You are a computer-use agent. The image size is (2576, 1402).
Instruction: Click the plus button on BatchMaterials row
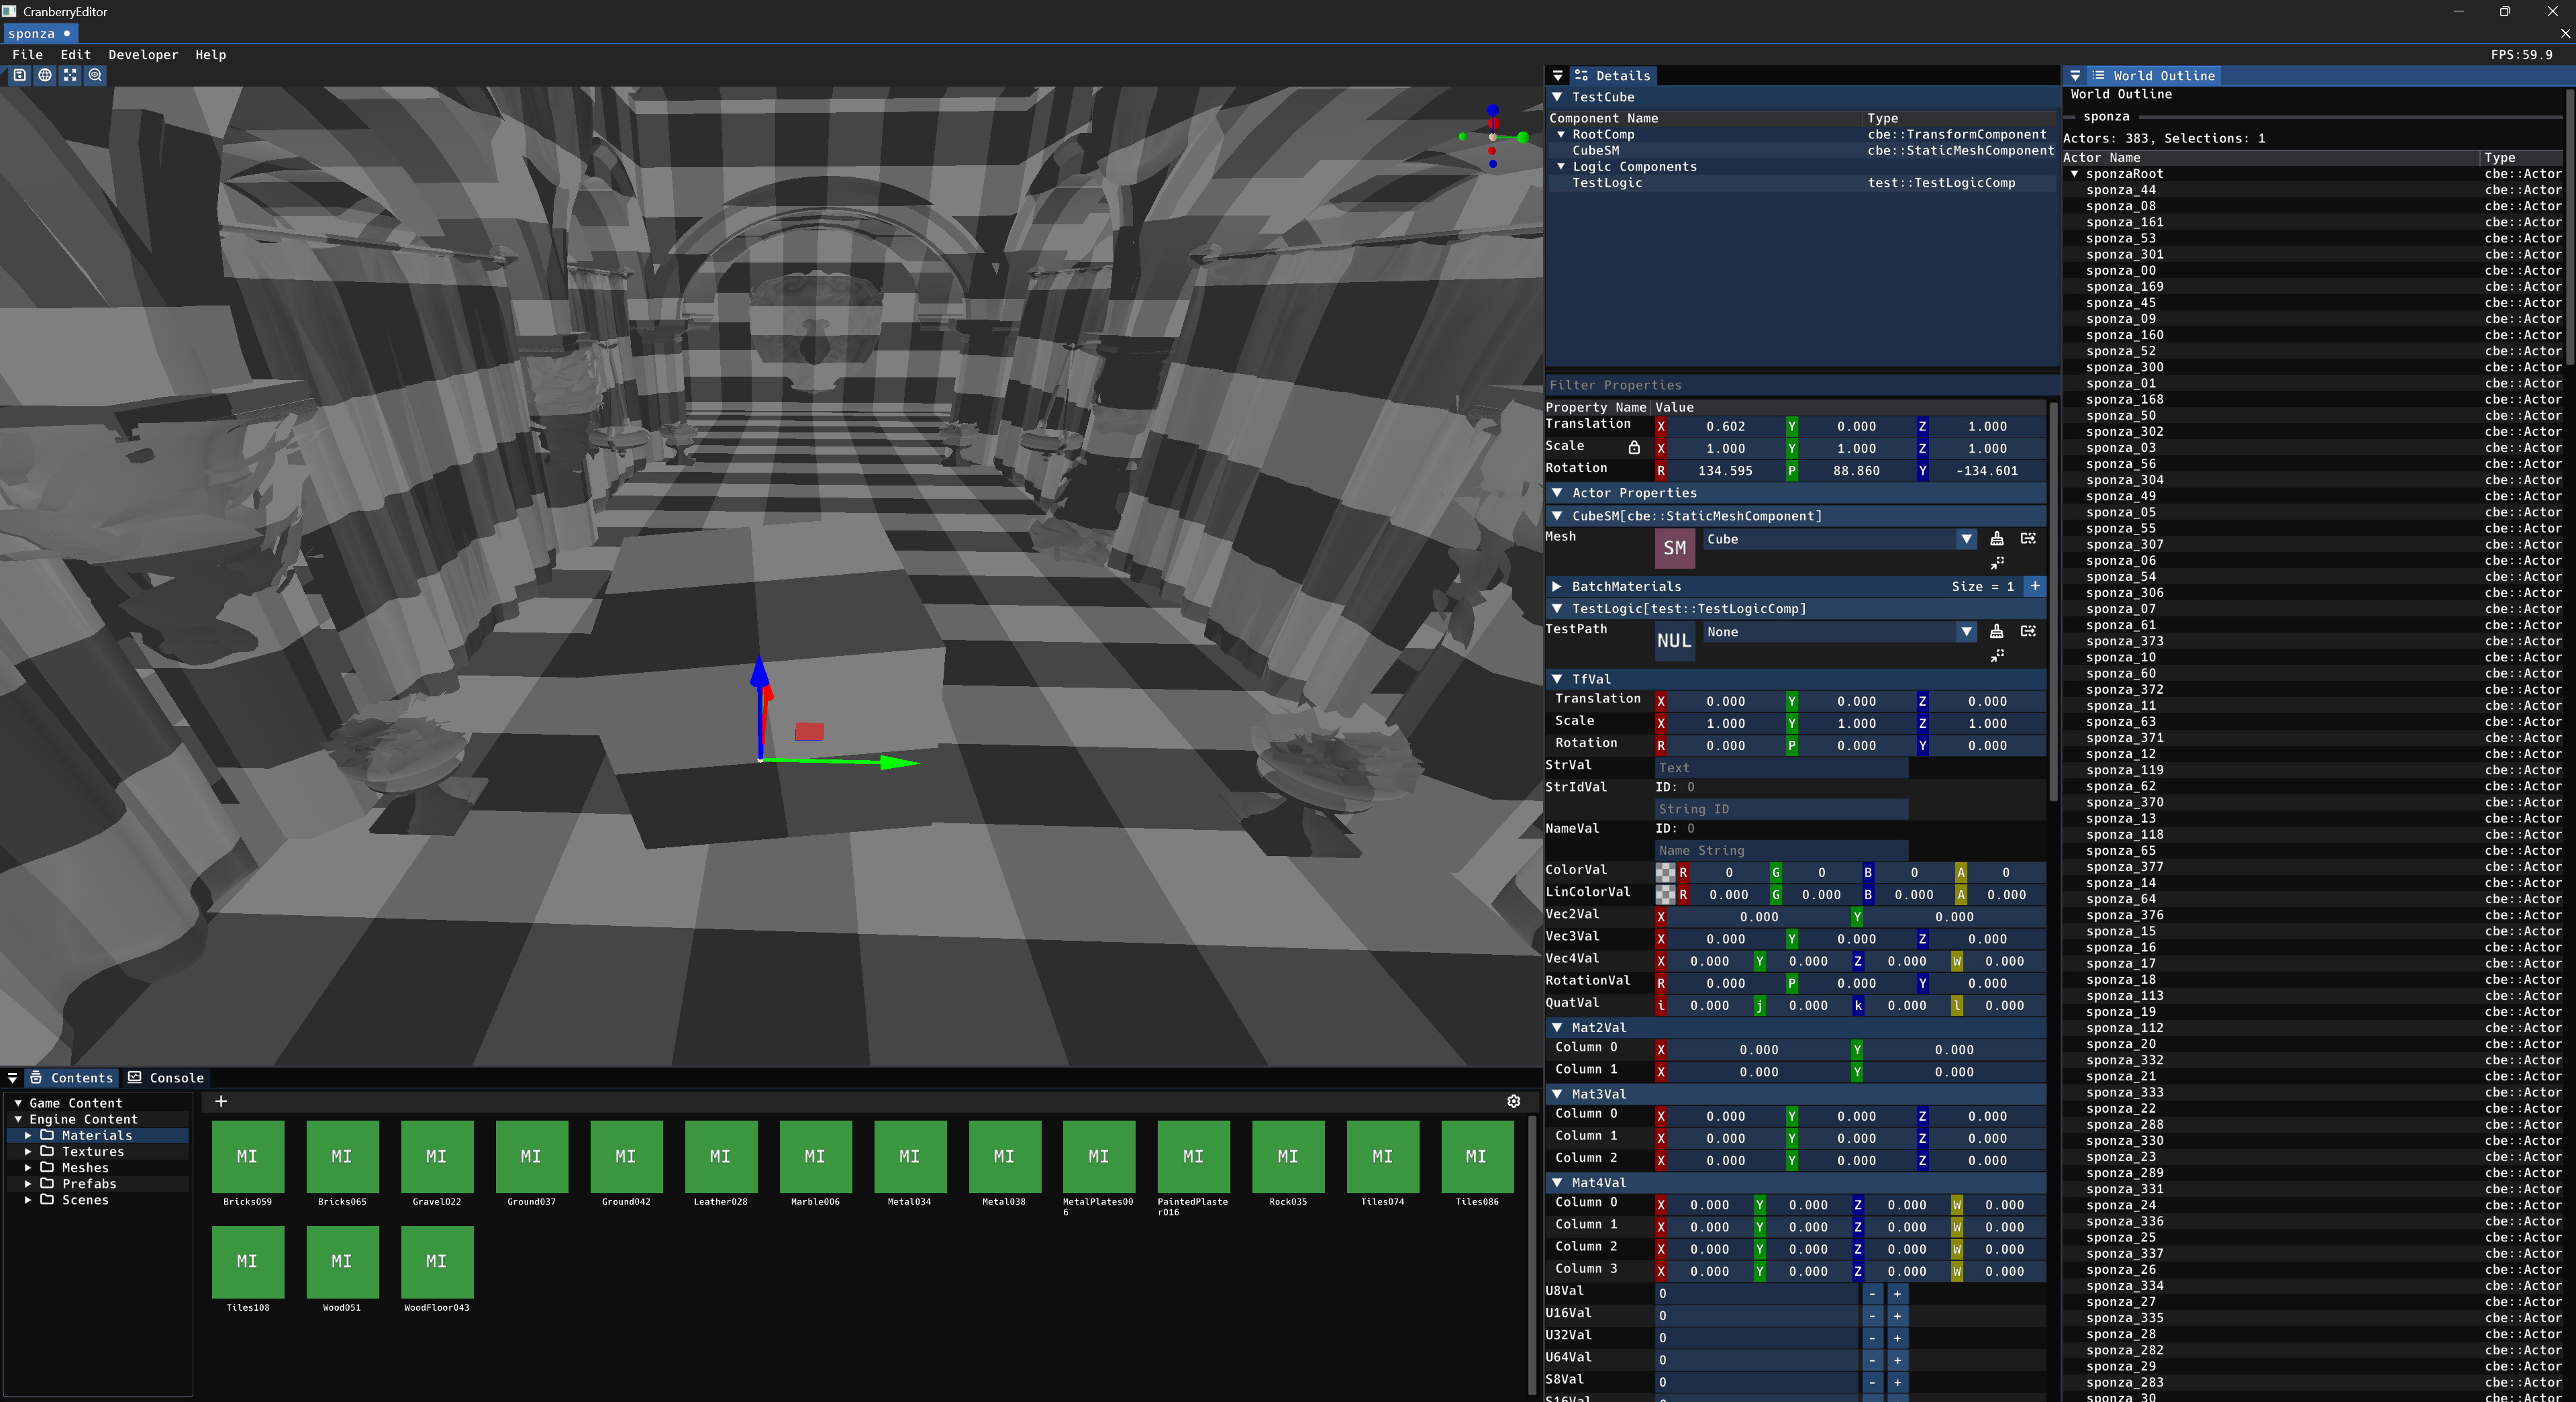click(2034, 586)
